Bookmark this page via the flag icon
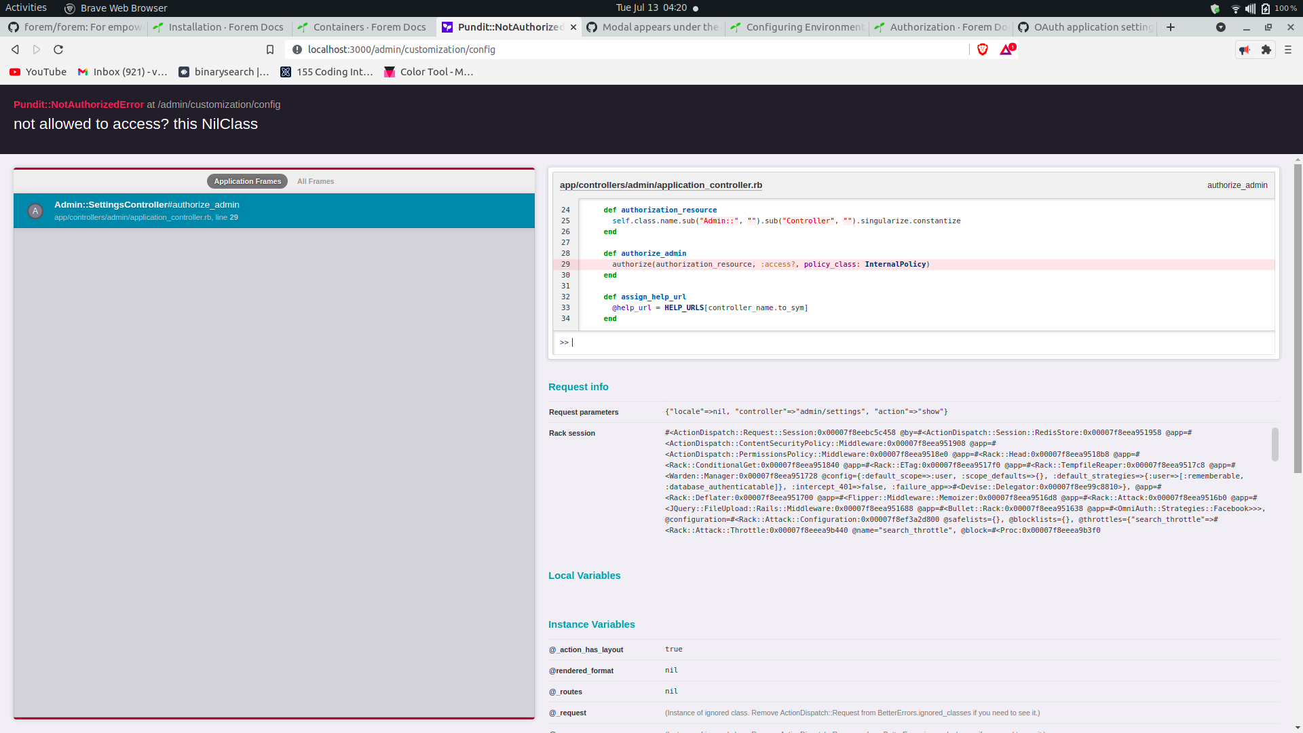 pyautogui.click(x=270, y=49)
